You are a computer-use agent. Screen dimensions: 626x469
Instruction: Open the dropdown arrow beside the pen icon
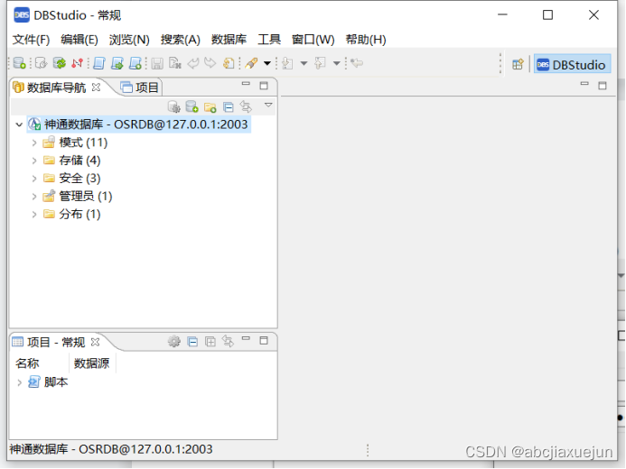tap(267, 63)
